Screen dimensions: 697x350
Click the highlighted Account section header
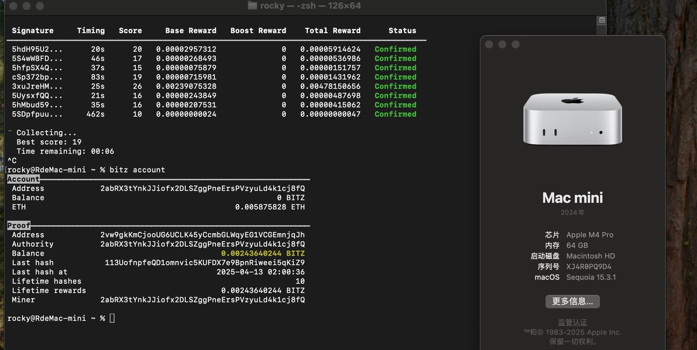pos(23,179)
